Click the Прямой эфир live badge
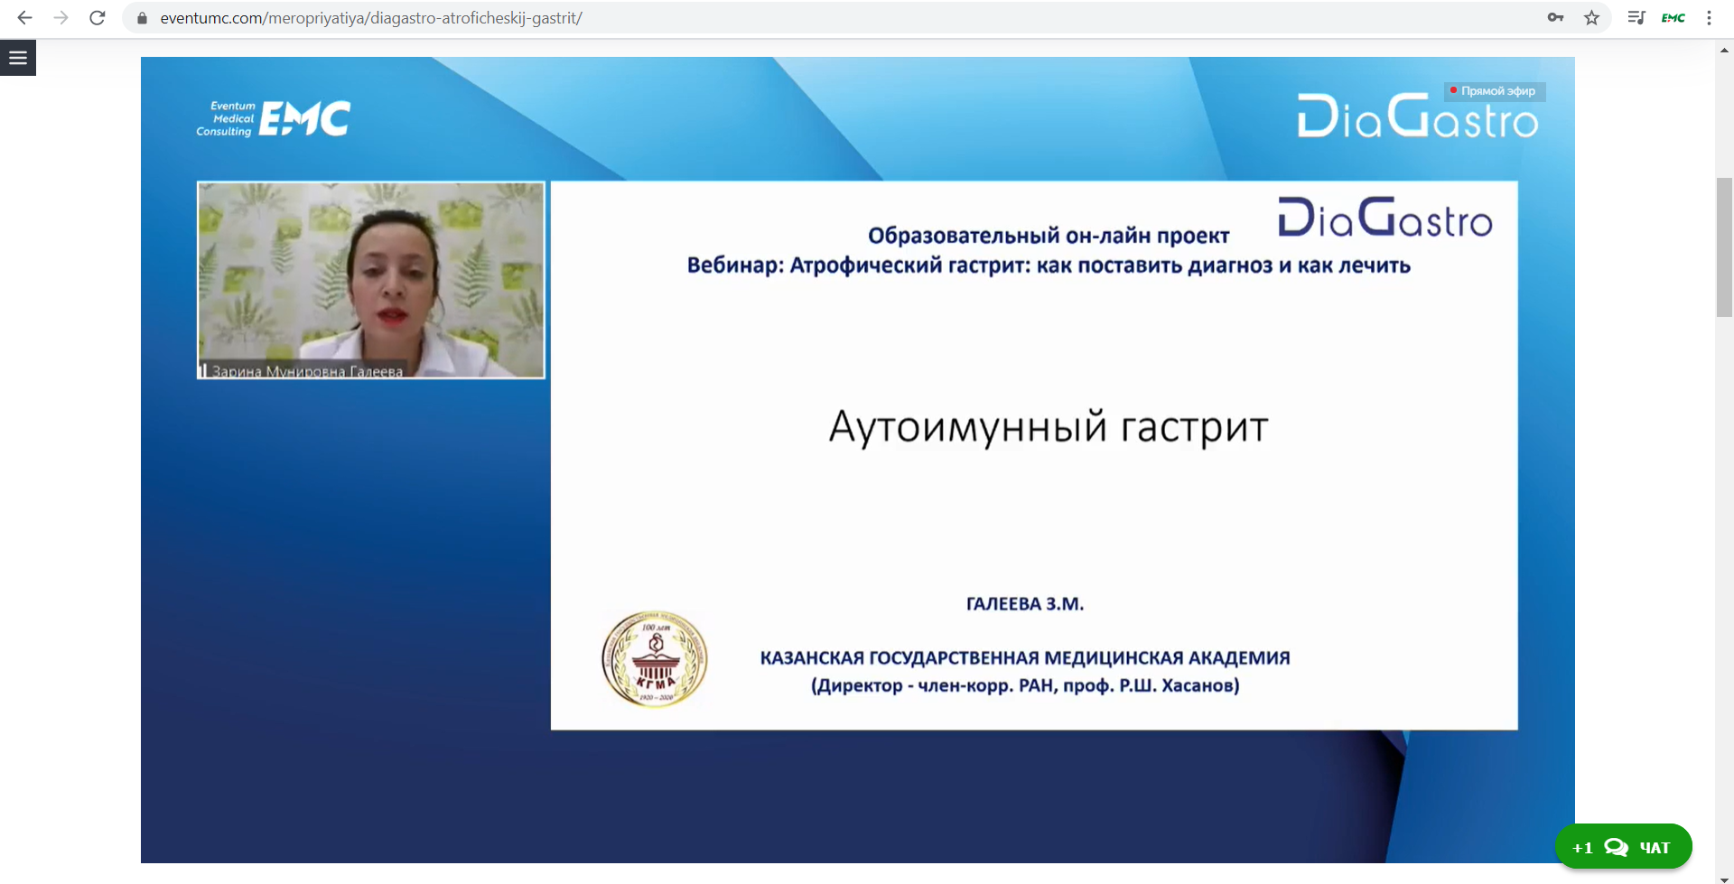1734x884 pixels. [x=1494, y=91]
